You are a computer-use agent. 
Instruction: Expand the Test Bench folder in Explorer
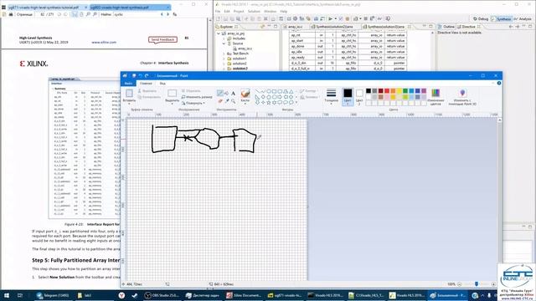click(224, 54)
